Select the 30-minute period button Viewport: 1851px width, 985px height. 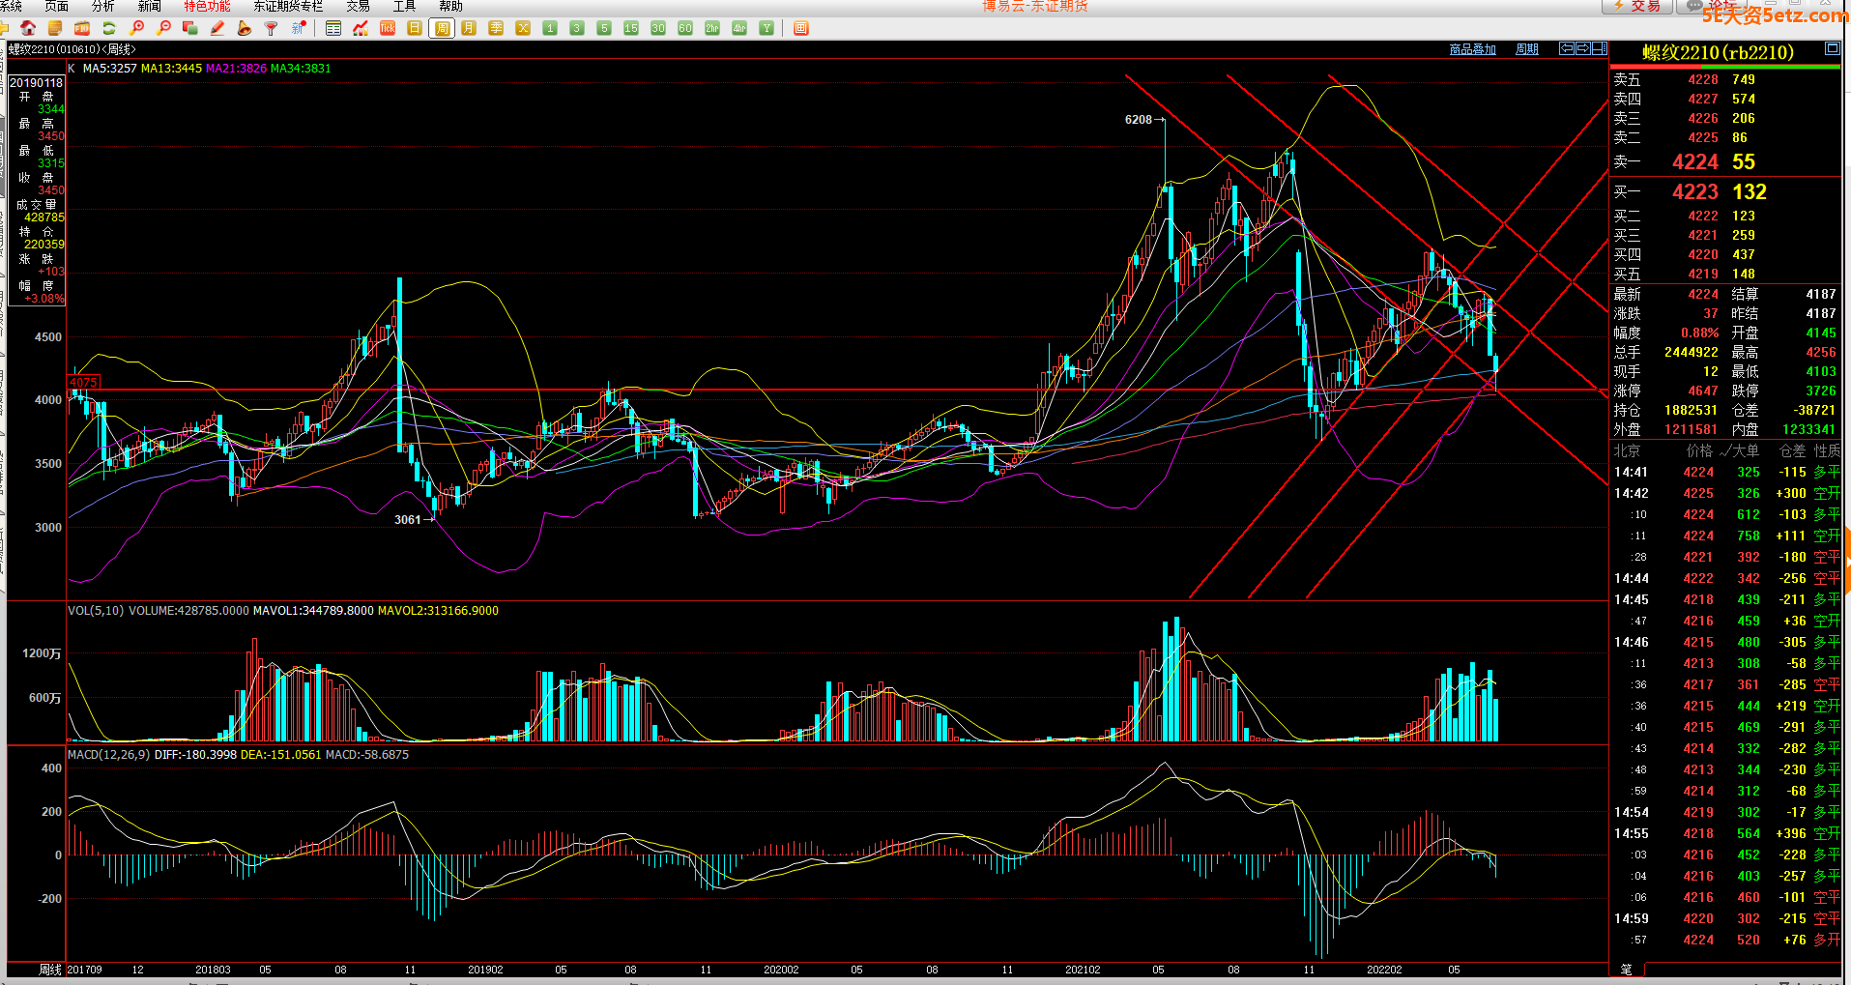[658, 28]
